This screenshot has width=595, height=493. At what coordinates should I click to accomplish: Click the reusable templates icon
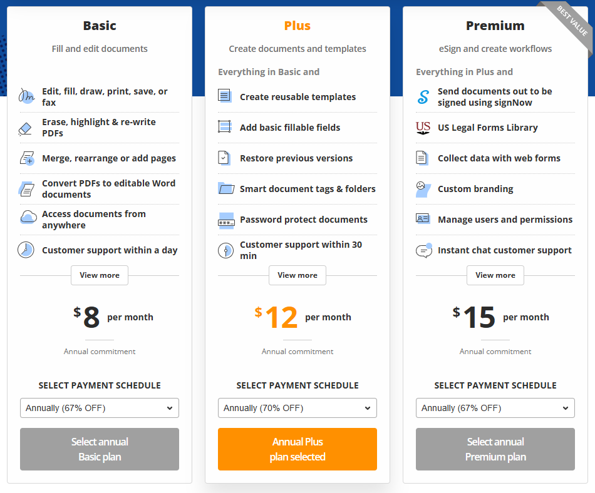coord(225,96)
